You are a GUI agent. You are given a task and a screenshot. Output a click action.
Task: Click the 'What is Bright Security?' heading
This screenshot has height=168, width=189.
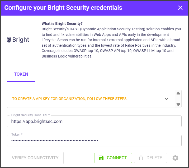pos(62,23)
